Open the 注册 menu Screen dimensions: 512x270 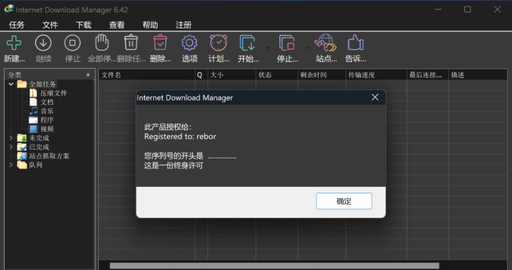183,25
